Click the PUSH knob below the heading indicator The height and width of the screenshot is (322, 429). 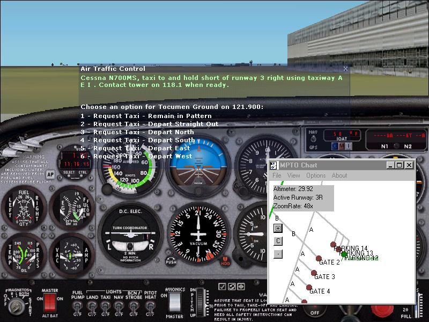click(171, 261)
